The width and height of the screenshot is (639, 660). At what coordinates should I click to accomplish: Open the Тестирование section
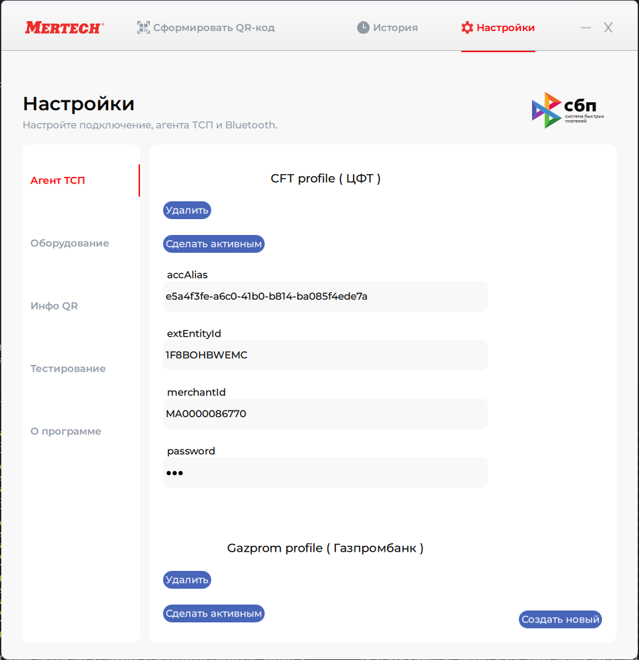pos(68,368)
